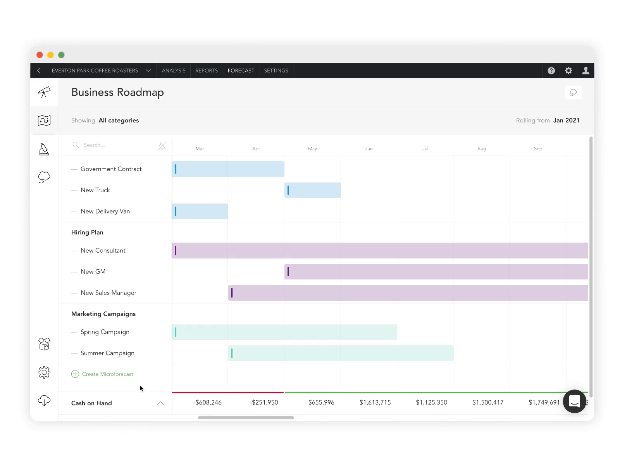Image resolution: width=620 pixels, height=465 pixels.
Task: Click the glasses and book sidebar icon
Action: (x=44, y=344)
